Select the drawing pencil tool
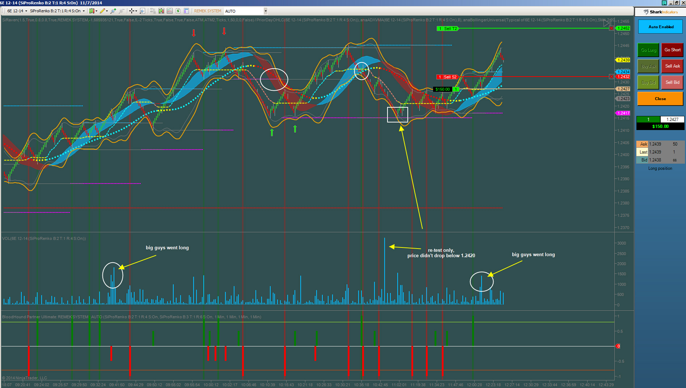The width and height of the screenshot is (686, 388). [103, 11]
